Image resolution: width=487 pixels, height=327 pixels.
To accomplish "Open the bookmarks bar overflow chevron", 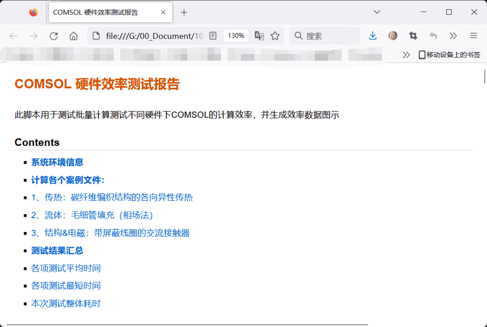I will point(407,55).
